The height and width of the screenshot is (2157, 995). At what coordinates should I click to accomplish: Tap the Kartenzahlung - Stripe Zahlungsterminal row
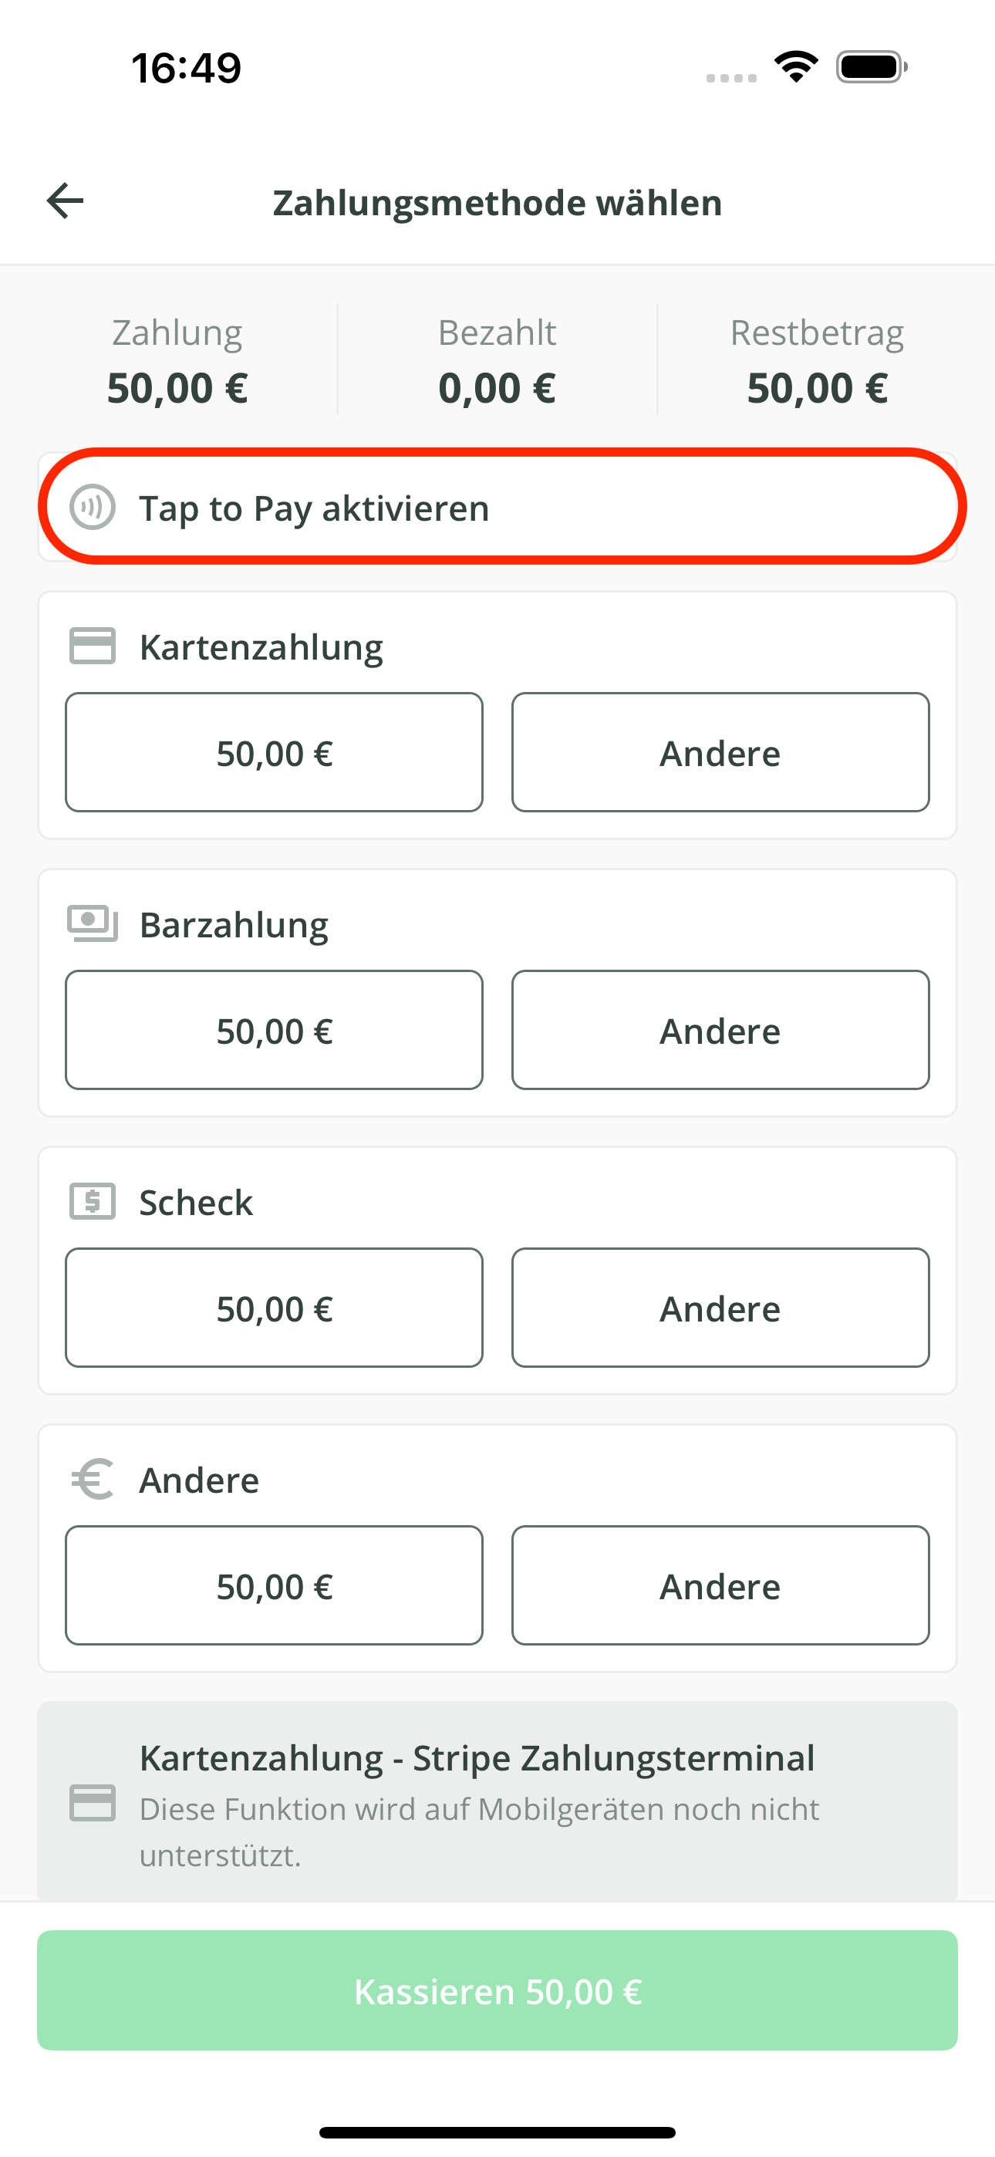pos(497,1802)
